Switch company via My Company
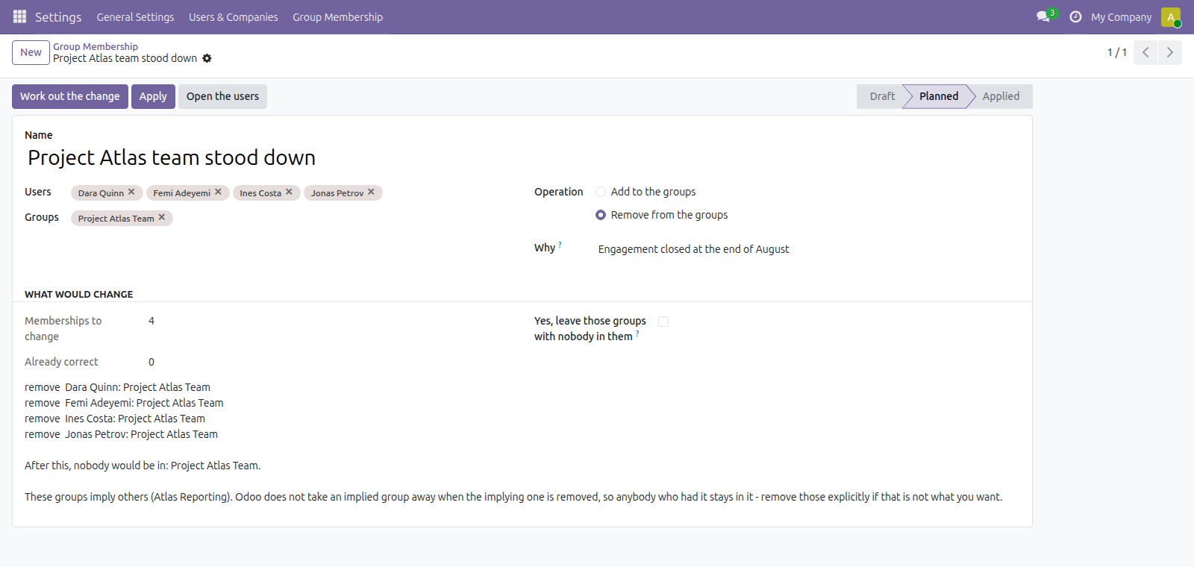 click(x=1121, y=17)
